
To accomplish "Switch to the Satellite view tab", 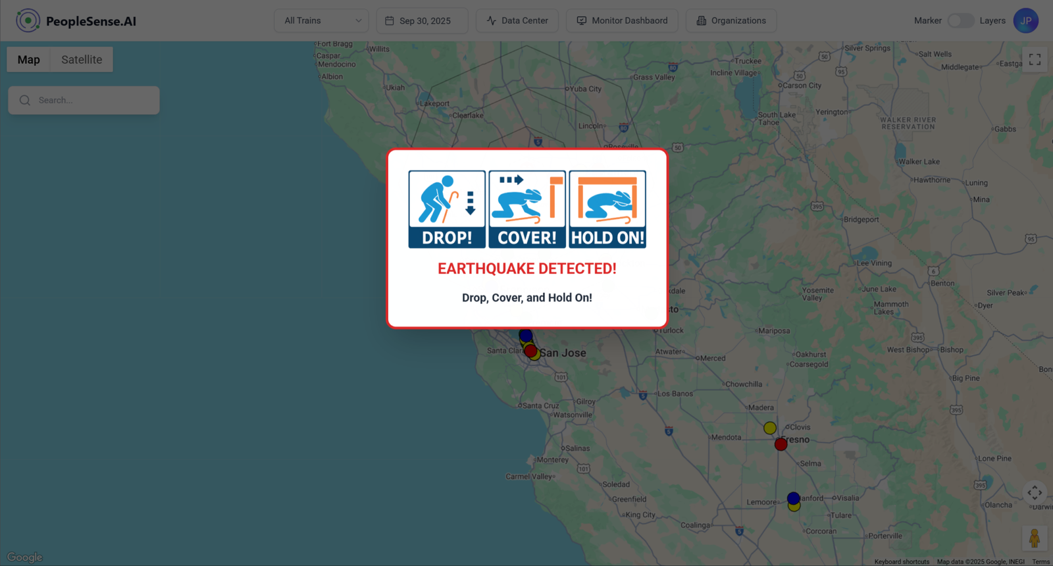I will pyautogui.click(x=82, y=59).
